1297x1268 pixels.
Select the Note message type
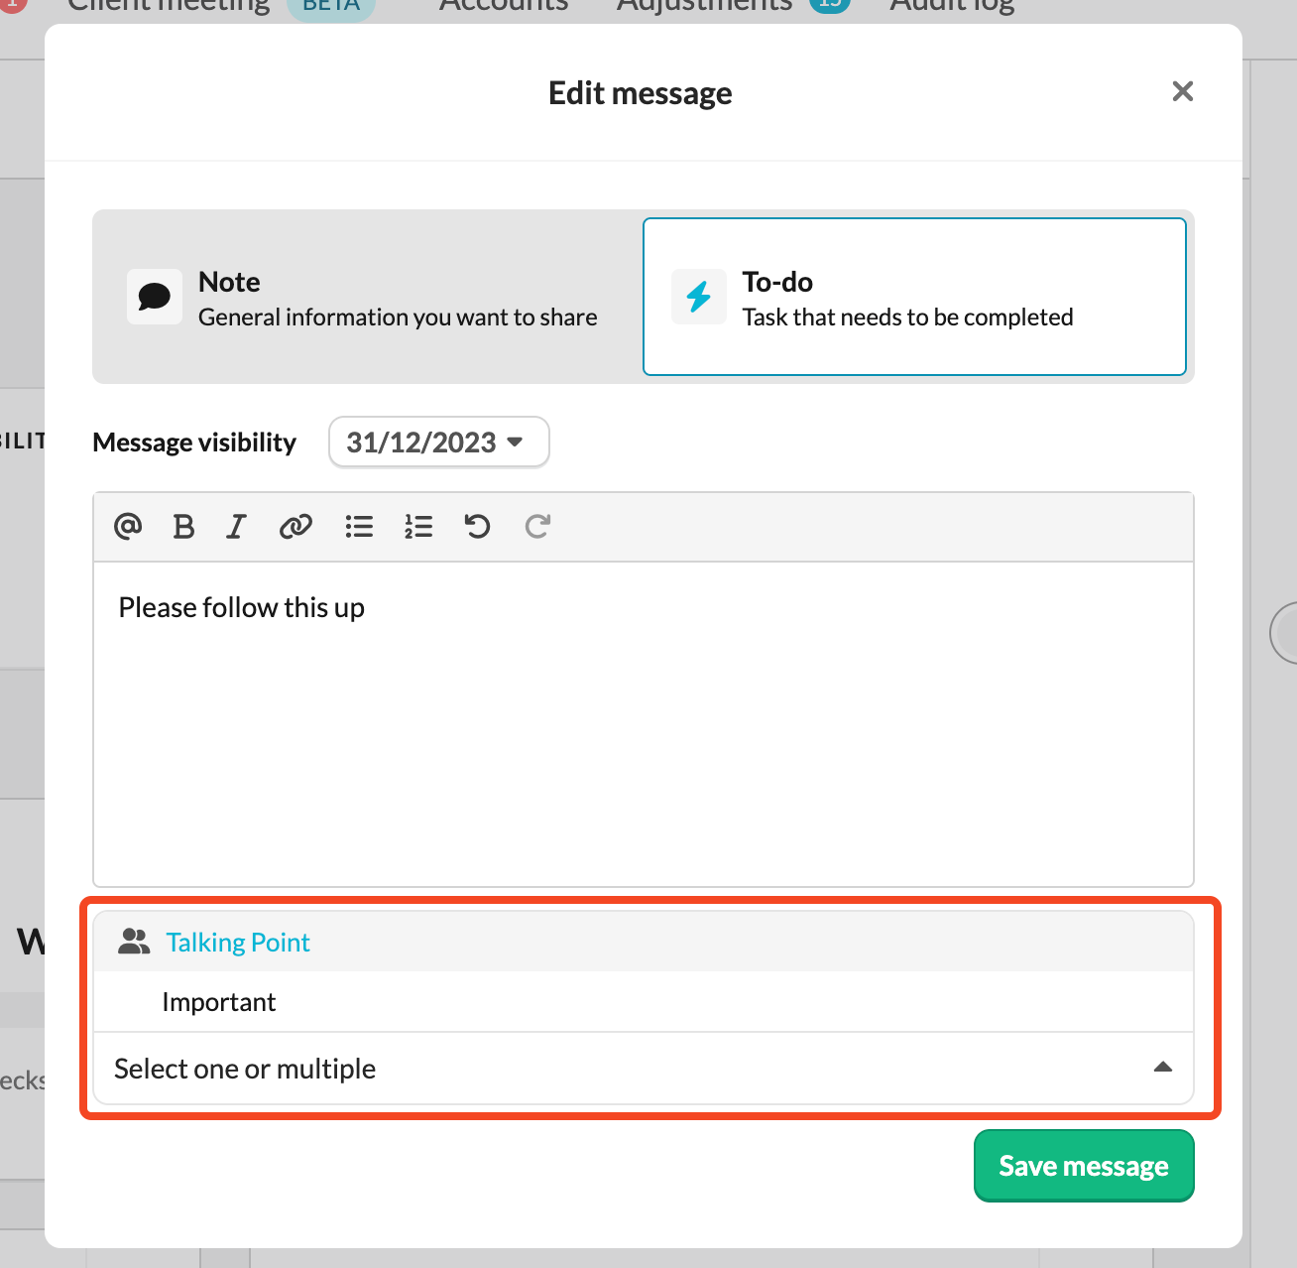pyautogui.click(x=367, y=297)
